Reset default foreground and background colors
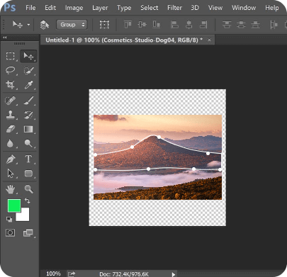This screenshot has width=287, height=277. click(x=9, y=220)
